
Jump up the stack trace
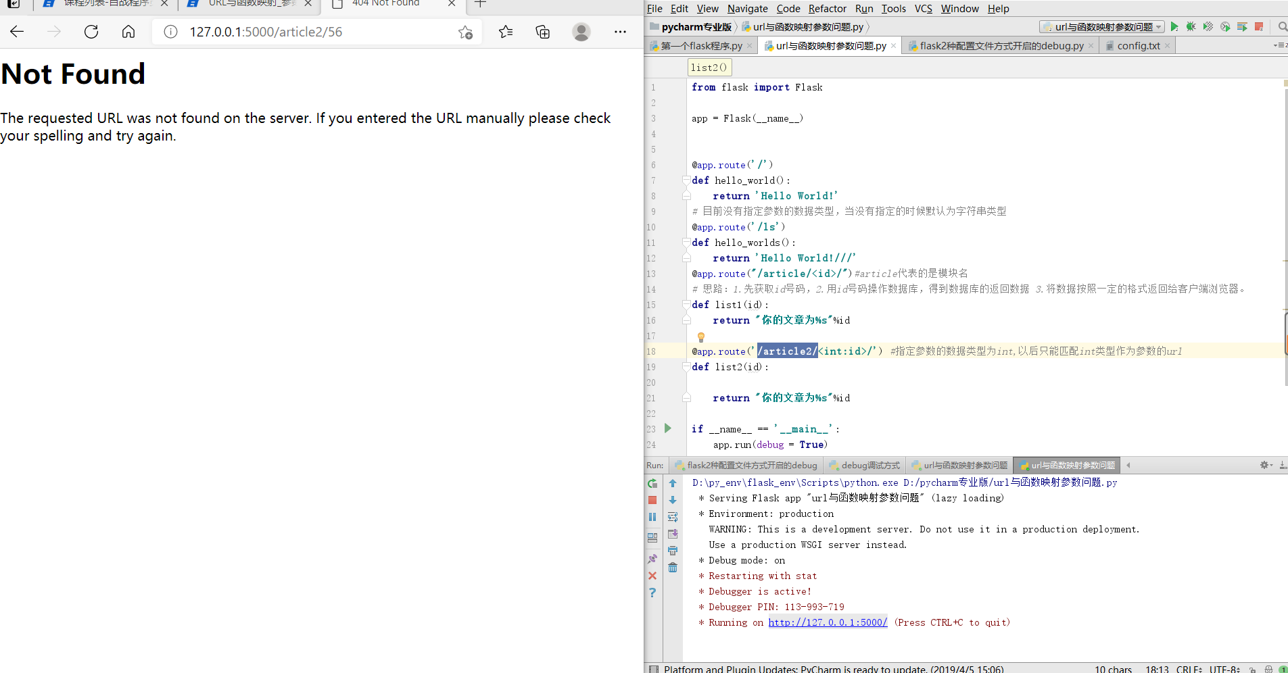pyautogui.click(x=673, y=483)
